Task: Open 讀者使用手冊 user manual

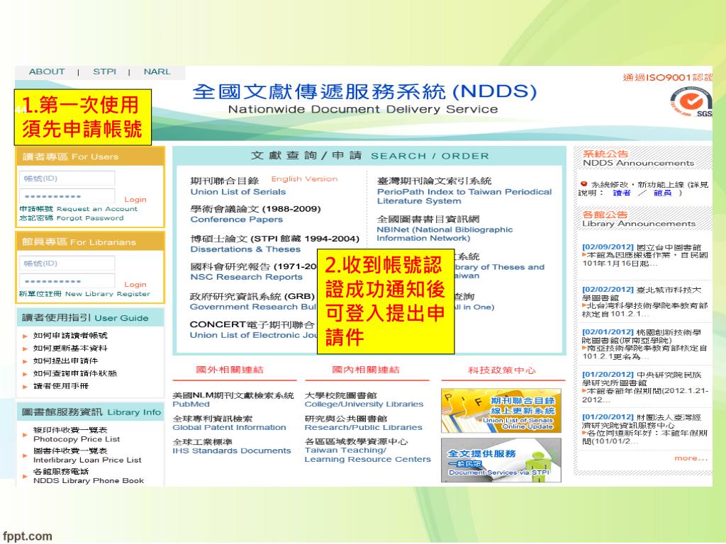Action: point(61,386)
